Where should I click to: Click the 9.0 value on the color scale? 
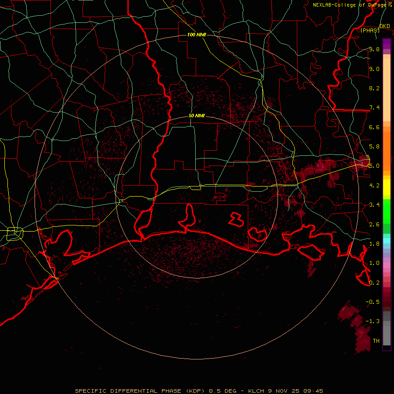click(374, 69)
